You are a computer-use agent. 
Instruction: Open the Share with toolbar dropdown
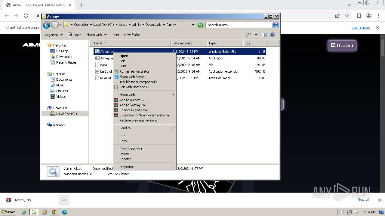96,35
